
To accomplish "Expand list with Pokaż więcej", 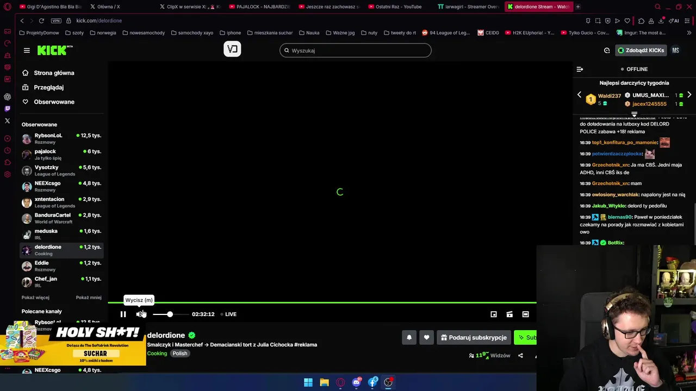I will [35, 298].
